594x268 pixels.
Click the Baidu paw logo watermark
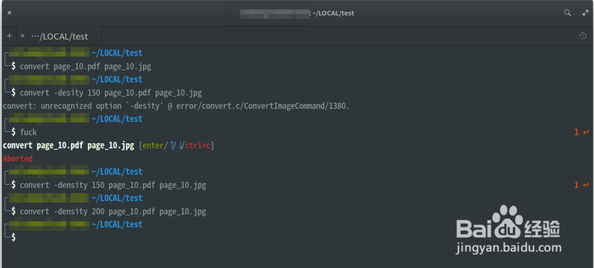pos(506,219)
